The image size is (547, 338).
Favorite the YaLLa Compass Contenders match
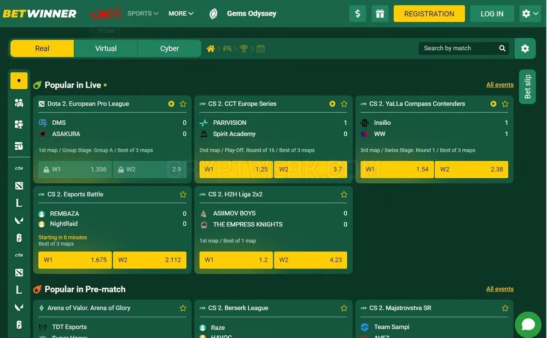(505, 103)
